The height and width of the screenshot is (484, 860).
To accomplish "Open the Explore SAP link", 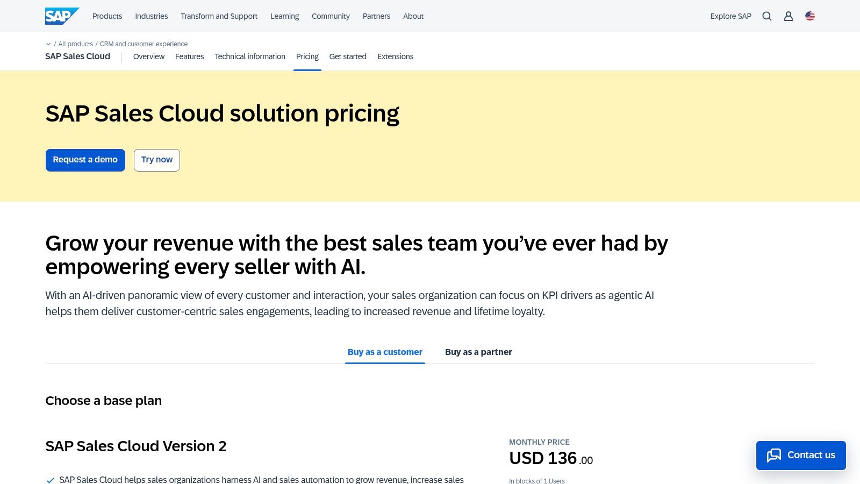I will tap(730, 16).
